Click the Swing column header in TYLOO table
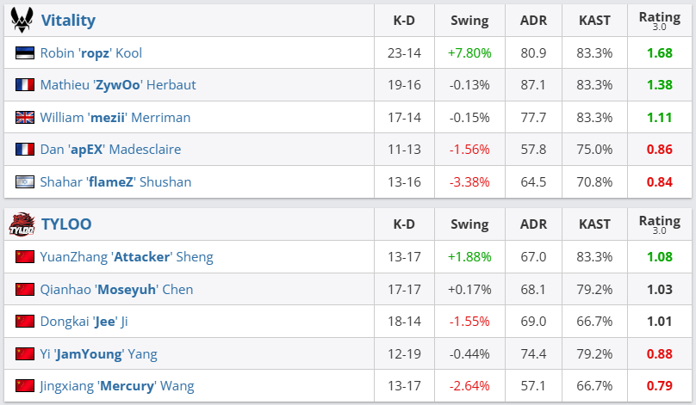Image resolution: width=696 pixels, height=405 pixels. tap(469, 224)
